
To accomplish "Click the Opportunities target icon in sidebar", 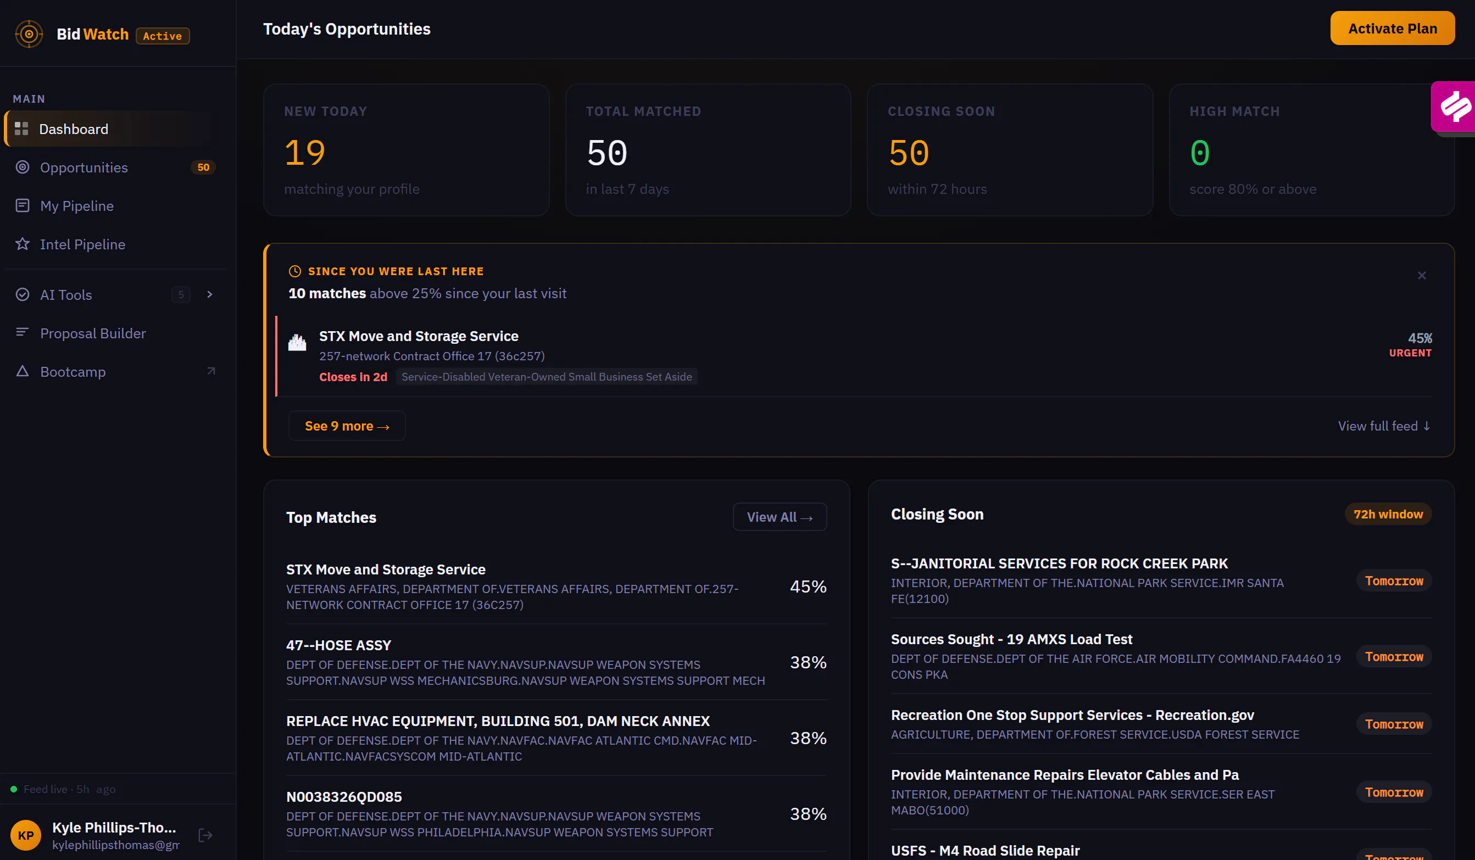I will (22, 167).
